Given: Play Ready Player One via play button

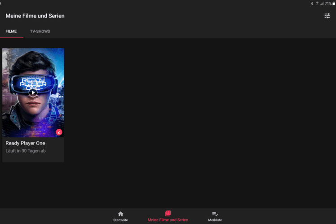Looking at the screenshot, I should tap(33, 92).
